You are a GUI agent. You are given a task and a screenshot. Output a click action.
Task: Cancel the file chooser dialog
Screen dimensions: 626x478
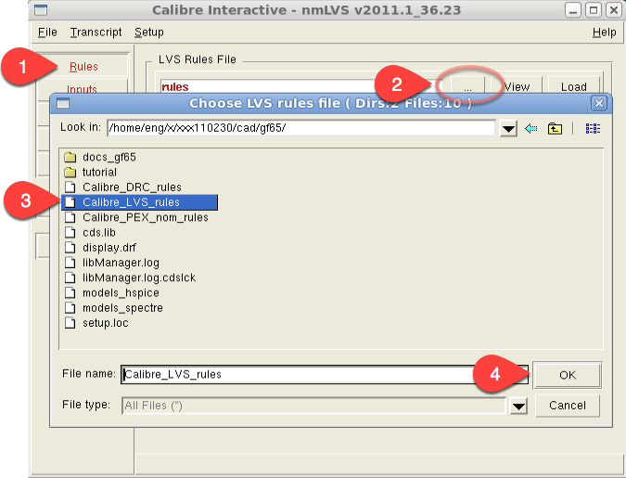coord(567,406)
